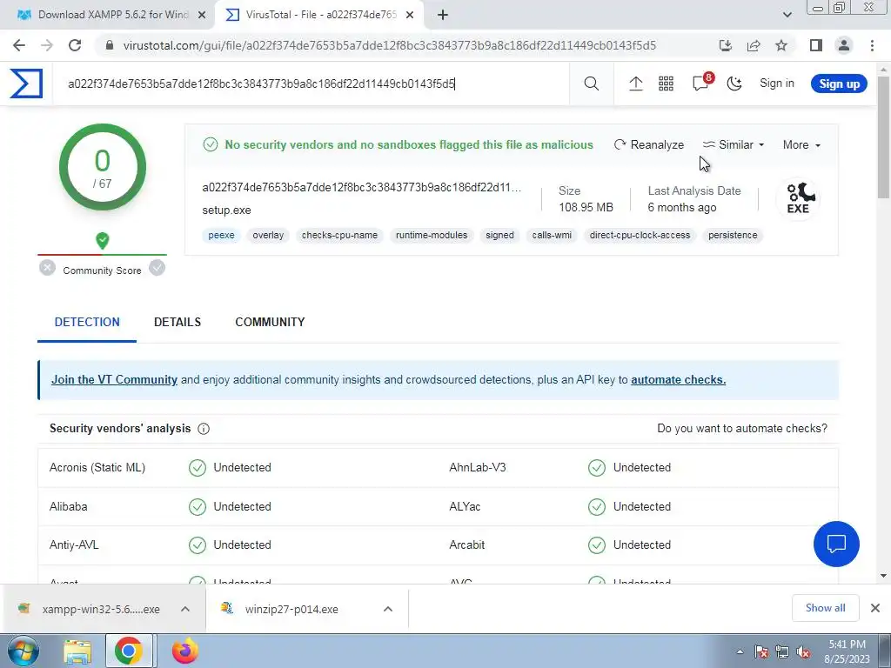Click the share page icon

[x=754, y=45]
